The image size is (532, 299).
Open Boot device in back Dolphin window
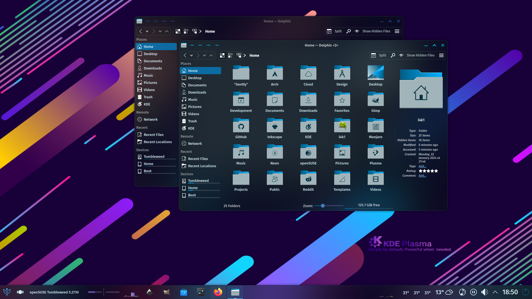pos(156,171)
